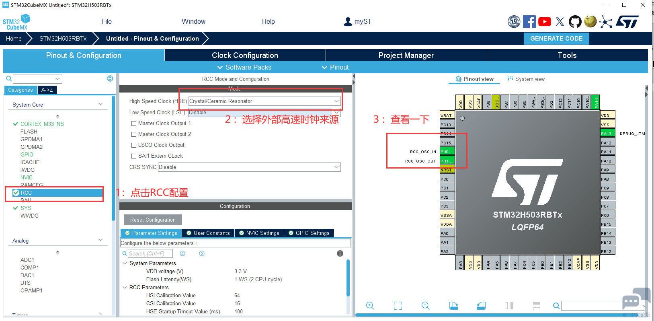Click the parameter Search (Ctrl+F) field
This screenshot has height=321, width=654.
150,253
